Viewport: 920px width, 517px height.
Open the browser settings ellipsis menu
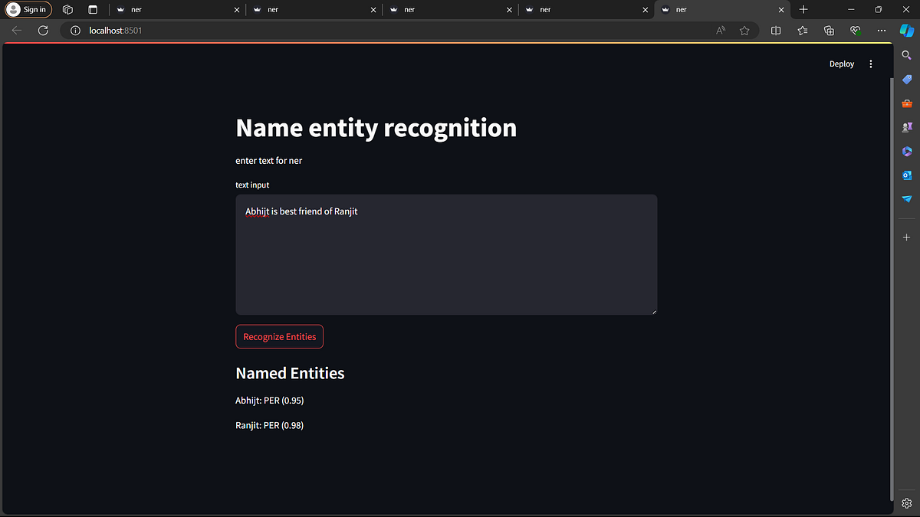(881, 31)
